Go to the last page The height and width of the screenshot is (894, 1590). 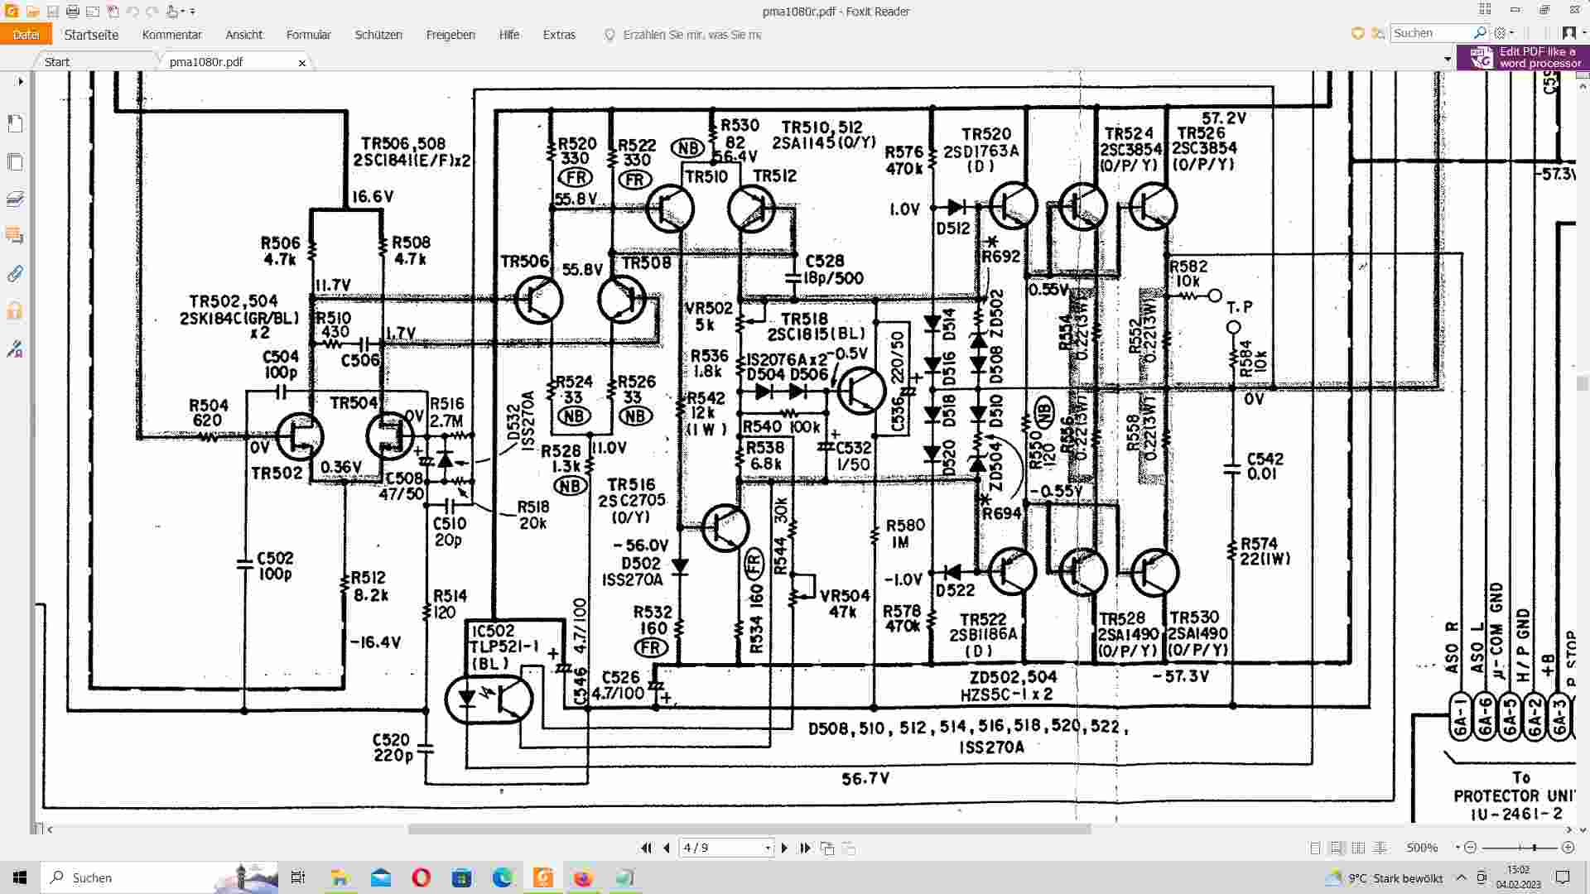point(805,848)
